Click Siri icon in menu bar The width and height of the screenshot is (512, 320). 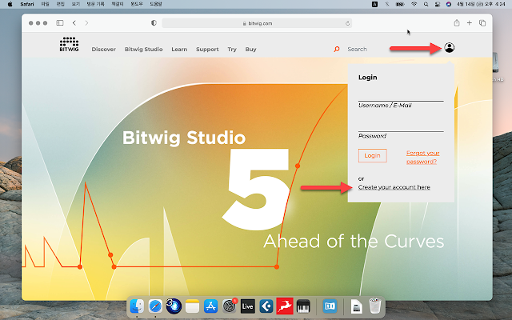point(449,4)
